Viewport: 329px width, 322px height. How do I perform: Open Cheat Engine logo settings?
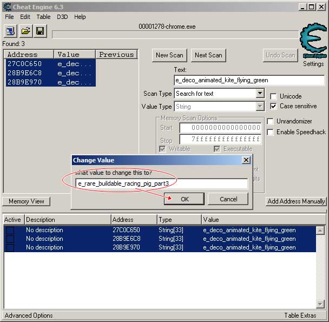point(313,40)
